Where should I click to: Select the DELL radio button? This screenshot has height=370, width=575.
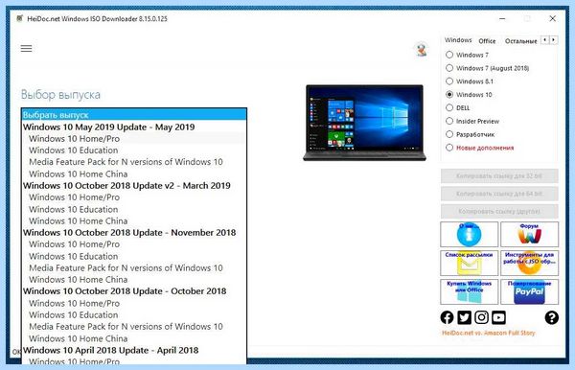[449, 107]
